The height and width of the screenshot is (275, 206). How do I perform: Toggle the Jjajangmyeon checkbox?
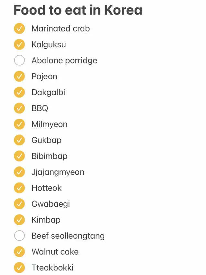pyautogui.click(x=19, y=172)
